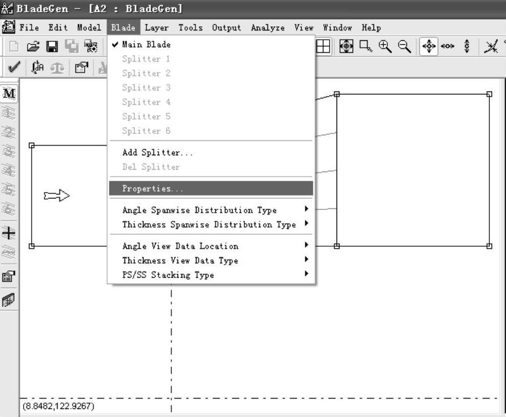Image resolution: width=506 pixels, height=417 pixels.
Task: Click the Zoom Out magnifier icon
Action: (405, 47)
